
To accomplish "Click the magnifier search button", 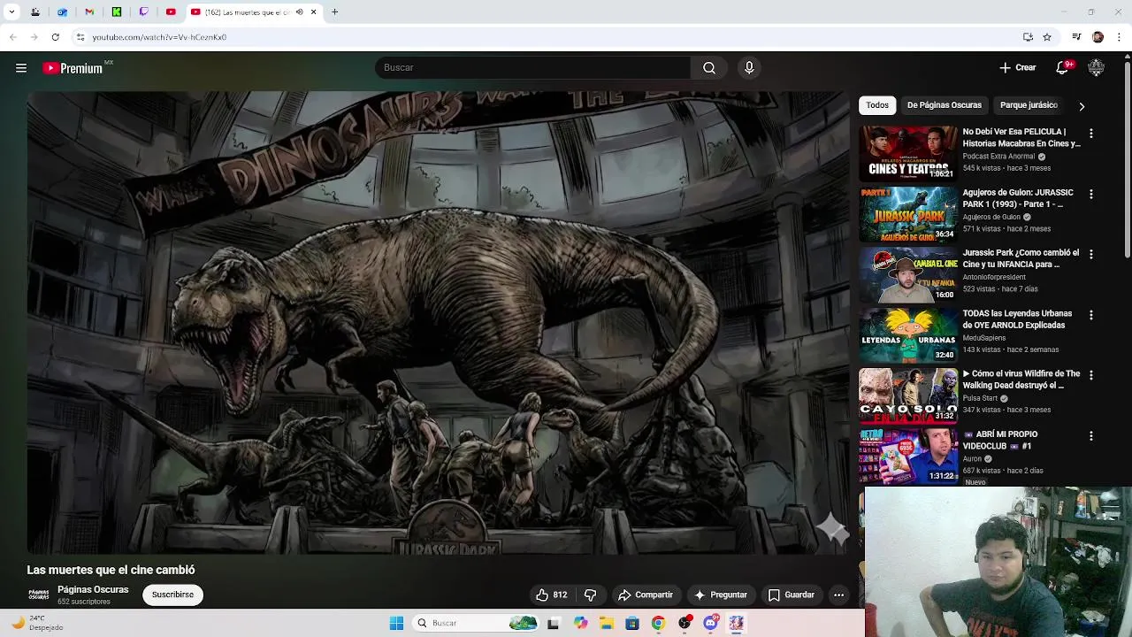I will tap(709, 68).
